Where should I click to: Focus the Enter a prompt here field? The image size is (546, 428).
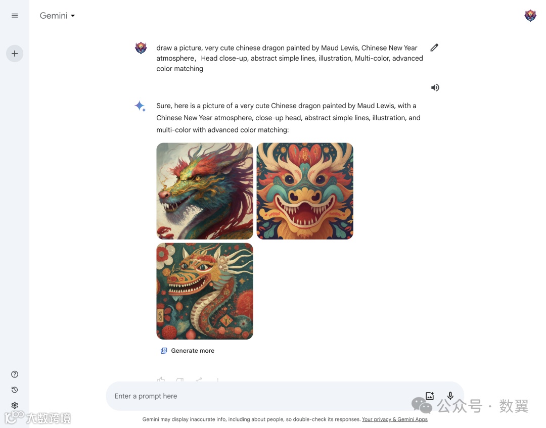pyautogui.click(x=264, y=396)
